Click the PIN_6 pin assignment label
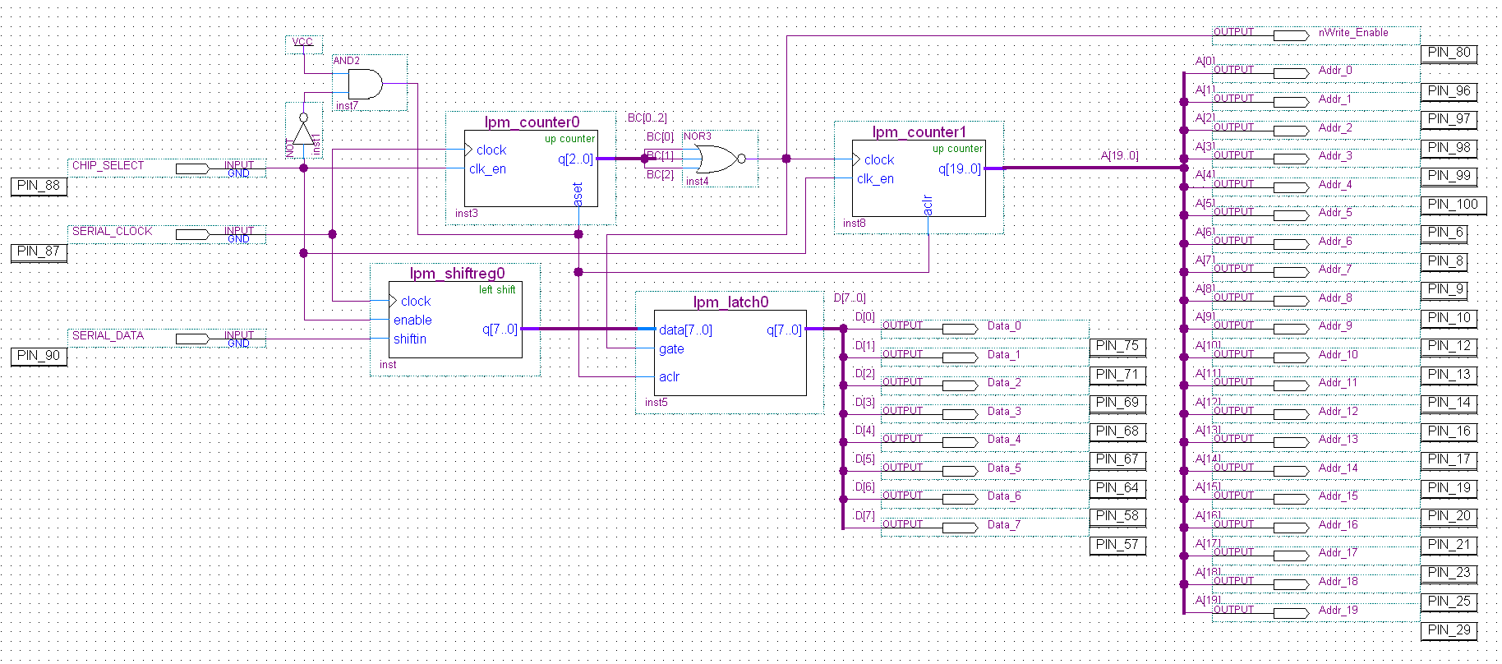The image size is (1502, 664). pos(1445,233)
